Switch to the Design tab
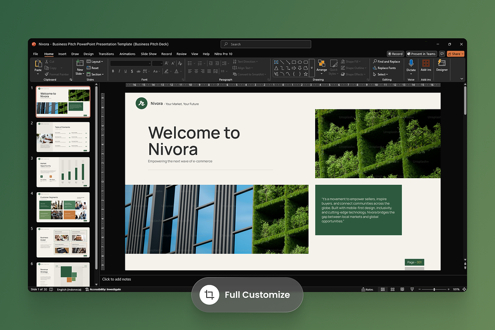495x330 pixels. pyautogui.click(x=88, y=54)
